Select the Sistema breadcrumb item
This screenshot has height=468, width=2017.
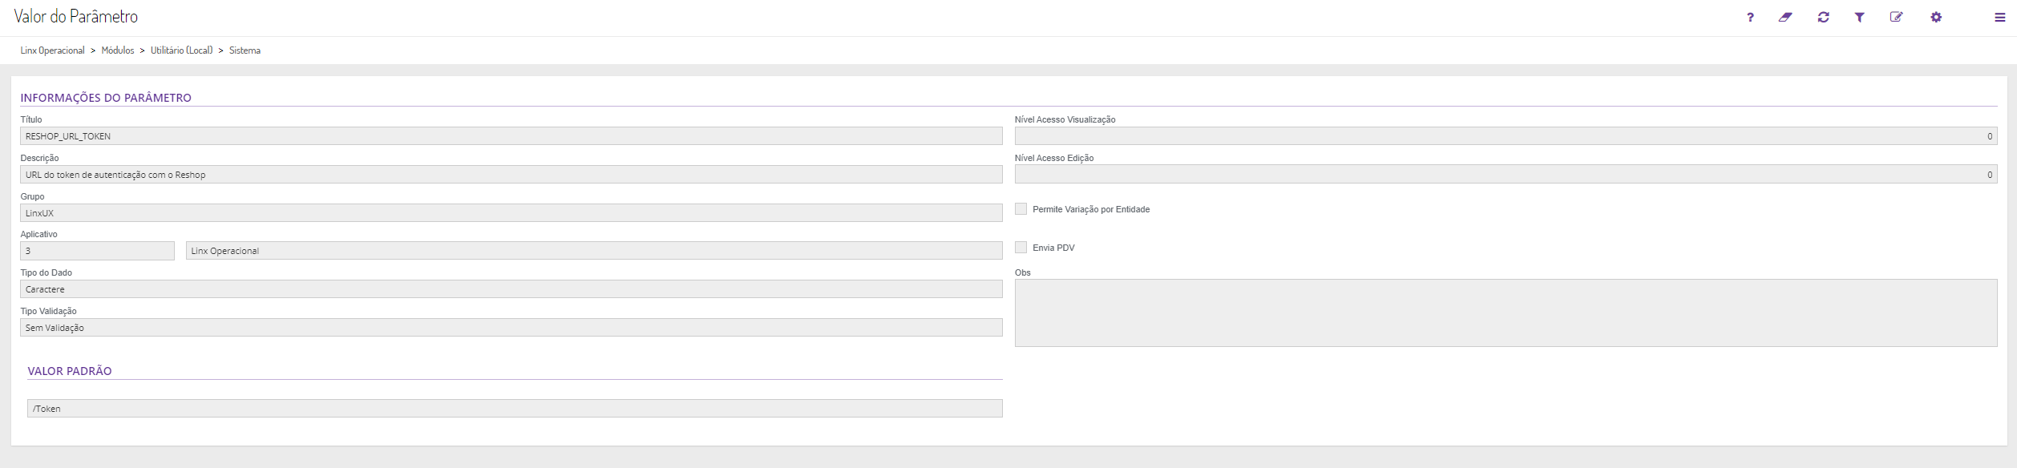pyautogui.click(x=245, y=50)
